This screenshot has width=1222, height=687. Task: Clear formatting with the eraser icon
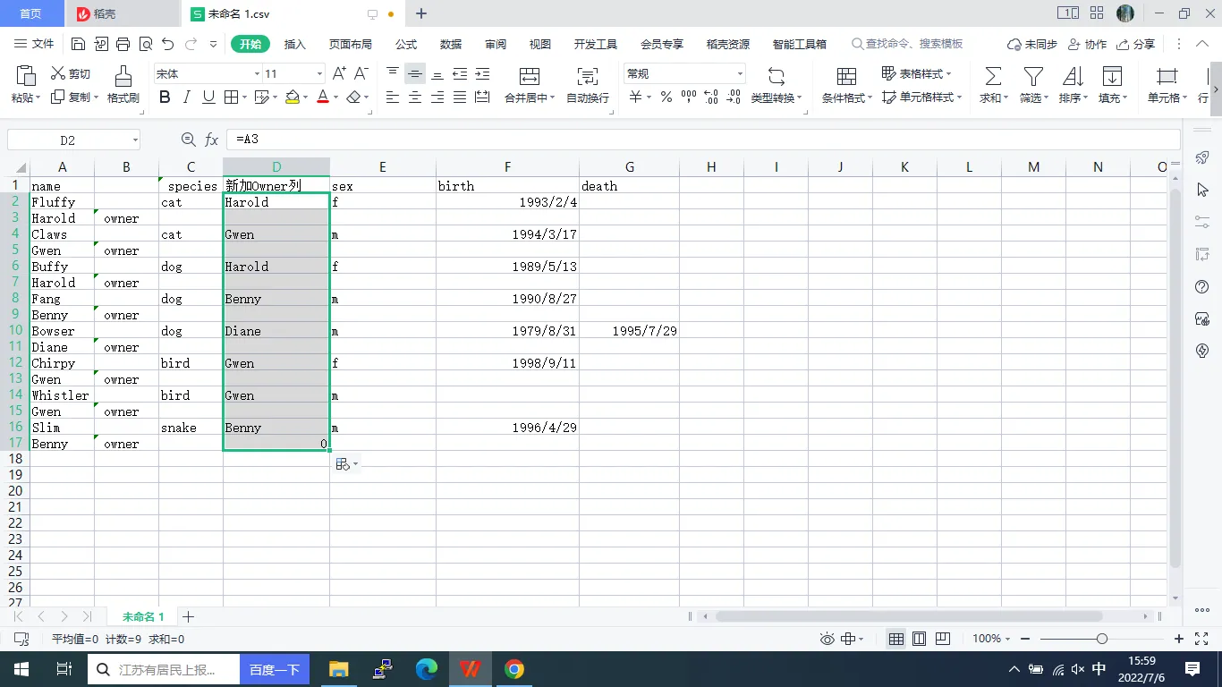pos(354,97)
